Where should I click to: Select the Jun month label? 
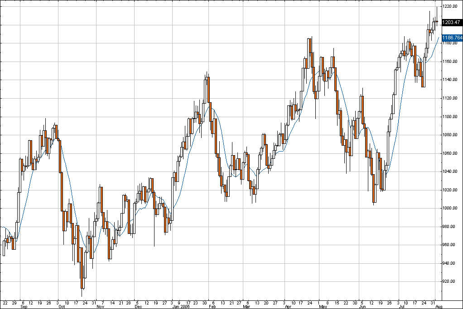coord(362,307)
